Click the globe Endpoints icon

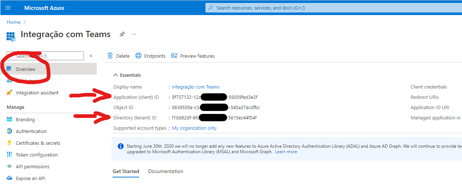pos(138,56)
